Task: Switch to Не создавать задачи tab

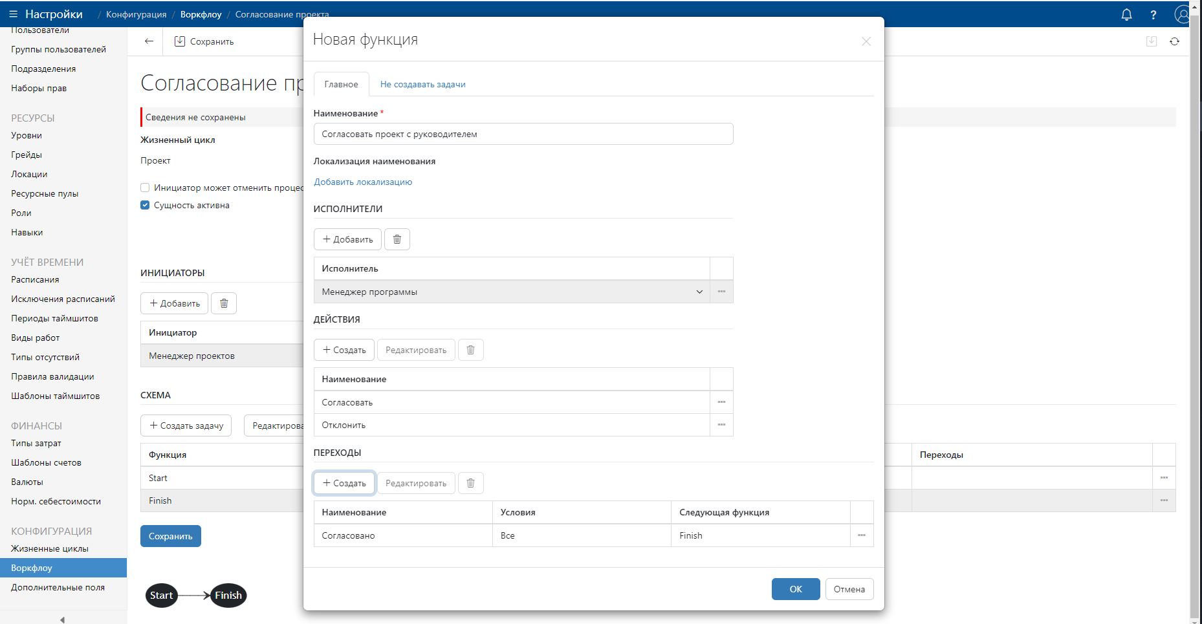Action: point(422,84)
